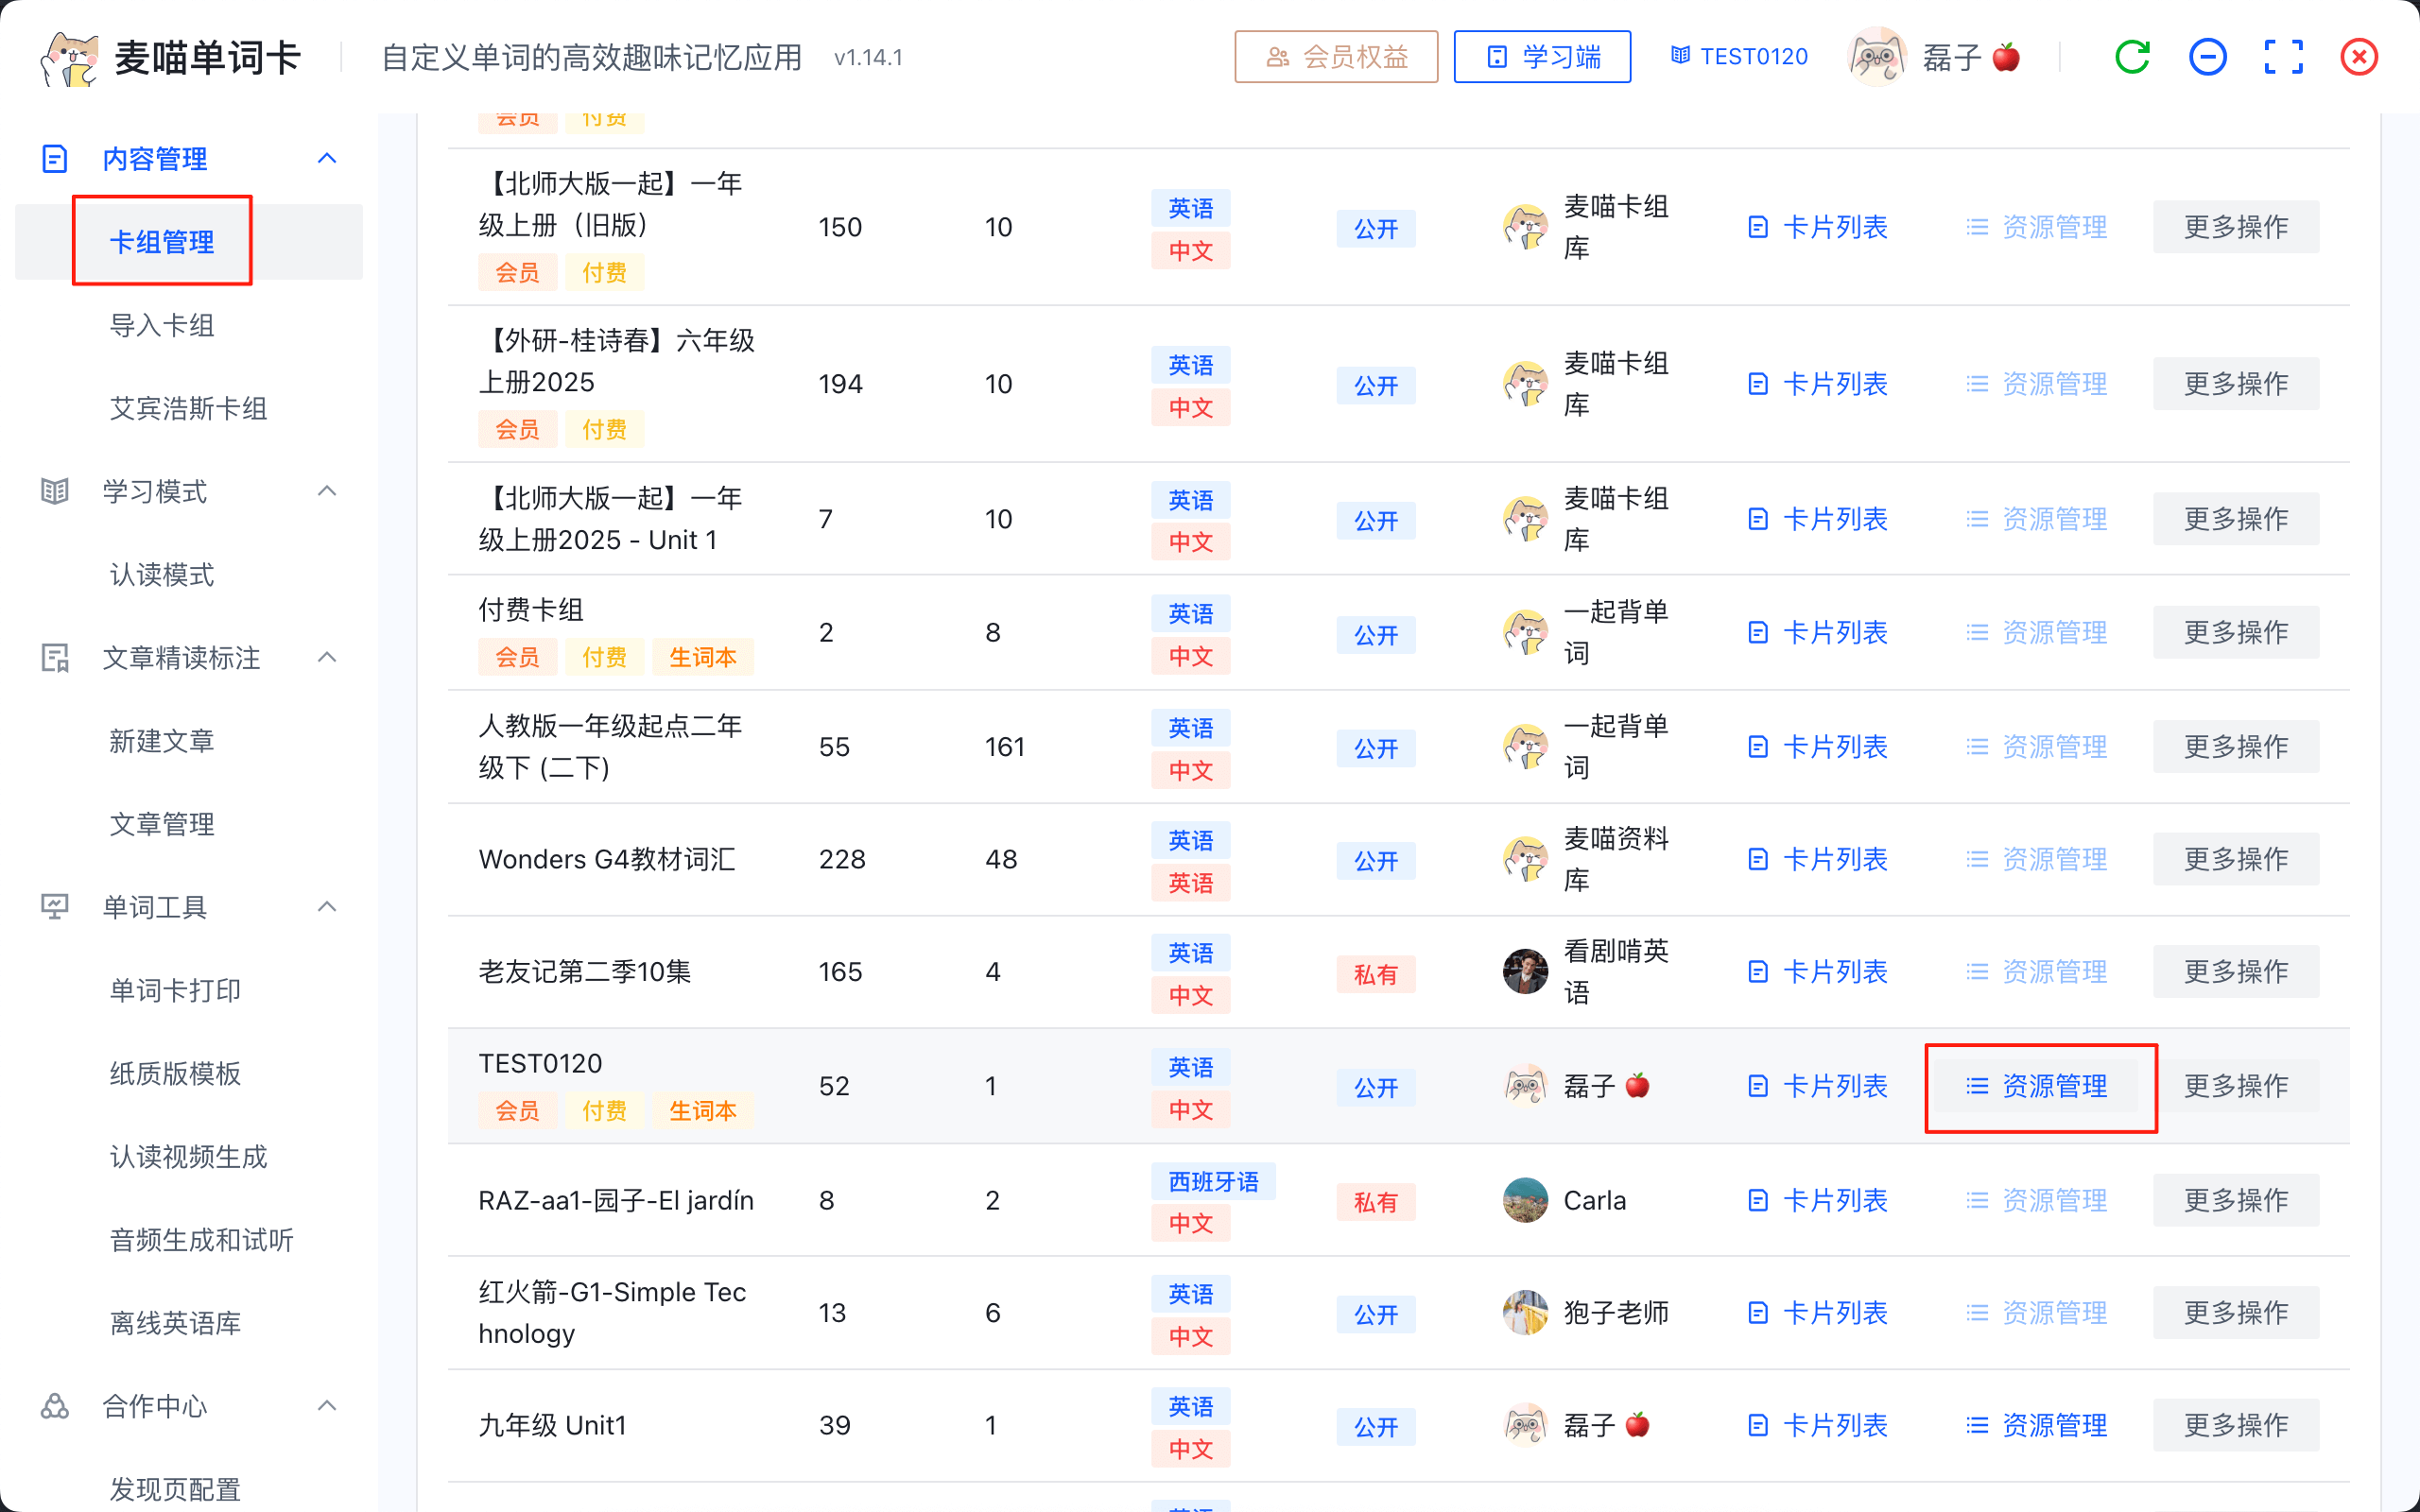Toggle 私有 status on 老友记第二季10集 row

(1376, 973)
